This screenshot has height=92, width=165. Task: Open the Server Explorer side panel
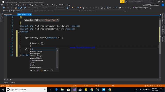tap(2, 18)
